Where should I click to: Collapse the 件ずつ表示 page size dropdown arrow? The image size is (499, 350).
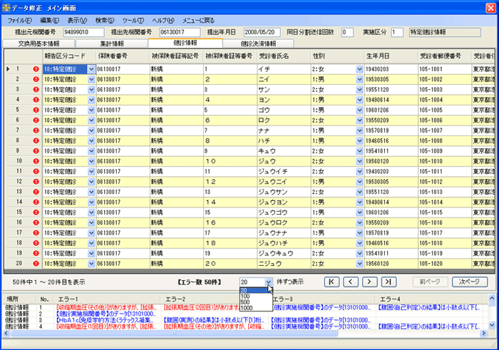[268, 282]
